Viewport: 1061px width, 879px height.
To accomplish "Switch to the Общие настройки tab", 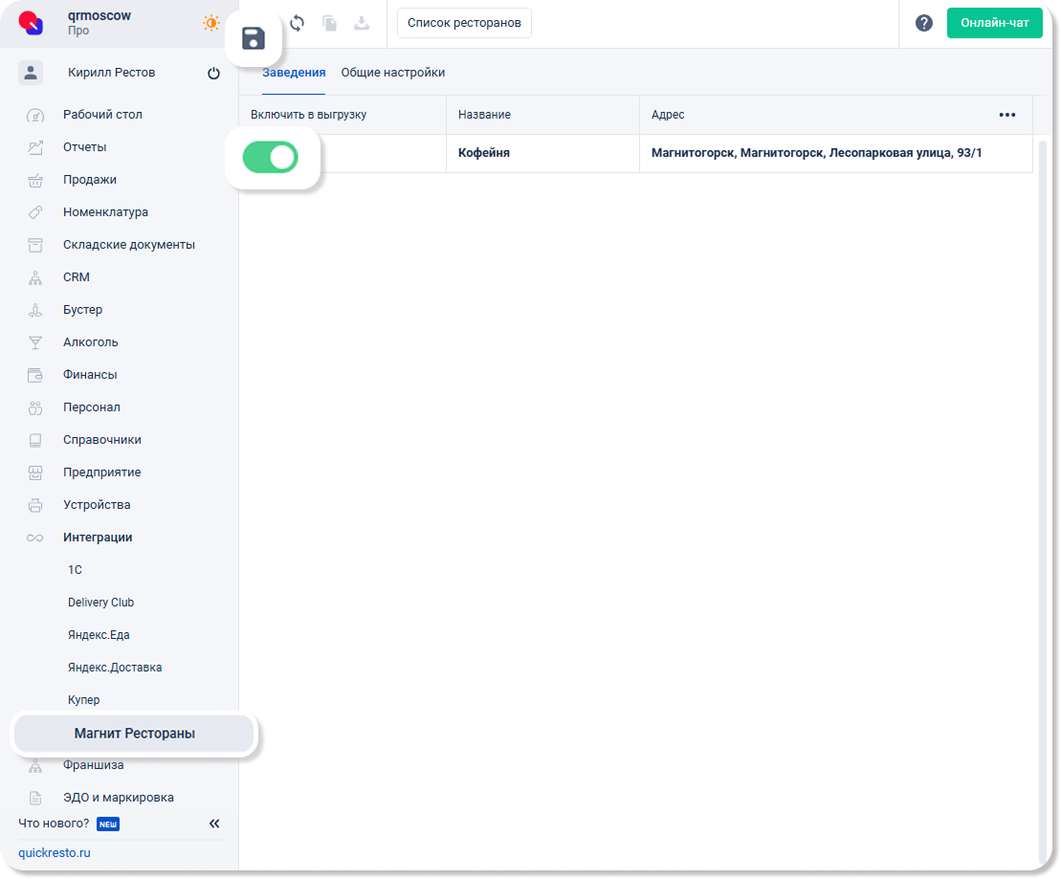I will [392, 73].
